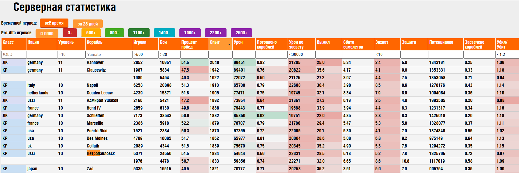The width and height of the screenshot is (519, 173).
Task: Pick the teal 1400+ filter
Action: coord(164,33)
